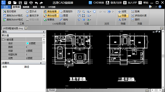Click 复制为EMF格式
Screen dimensions: 165x92
(x=13, y=16)
